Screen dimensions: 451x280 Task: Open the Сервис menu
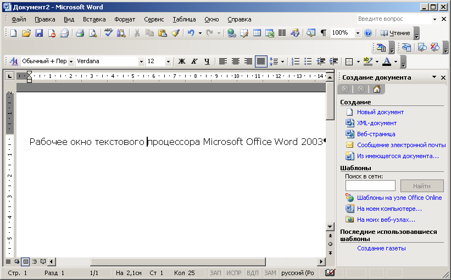(x=154, y=19)
